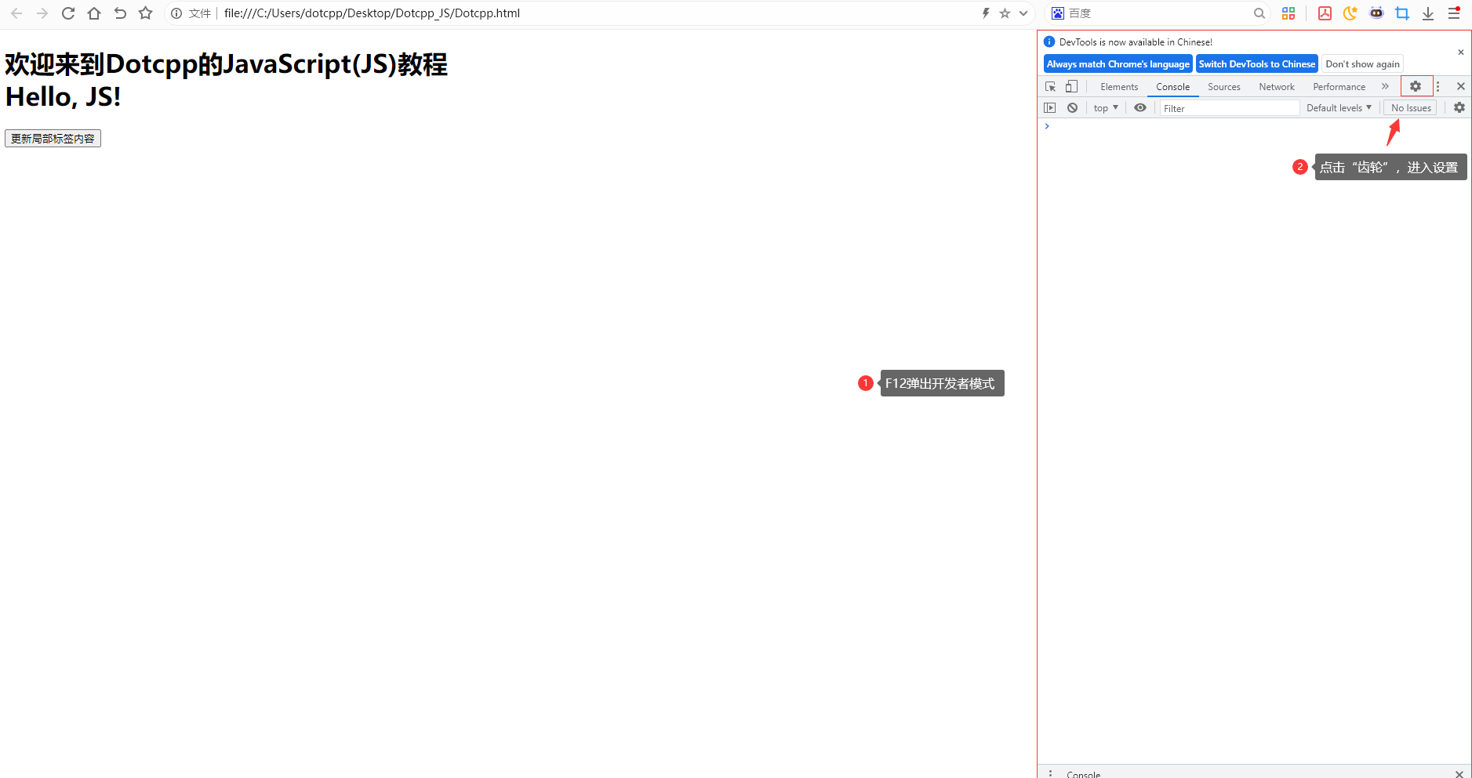Click Switch DevTools to Chinese button
Image resolution: width=1472 pixels, height=778 pixels.
1256,64
